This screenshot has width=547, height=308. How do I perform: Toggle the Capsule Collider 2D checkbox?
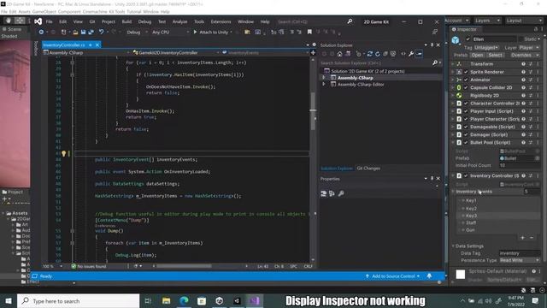466,87
